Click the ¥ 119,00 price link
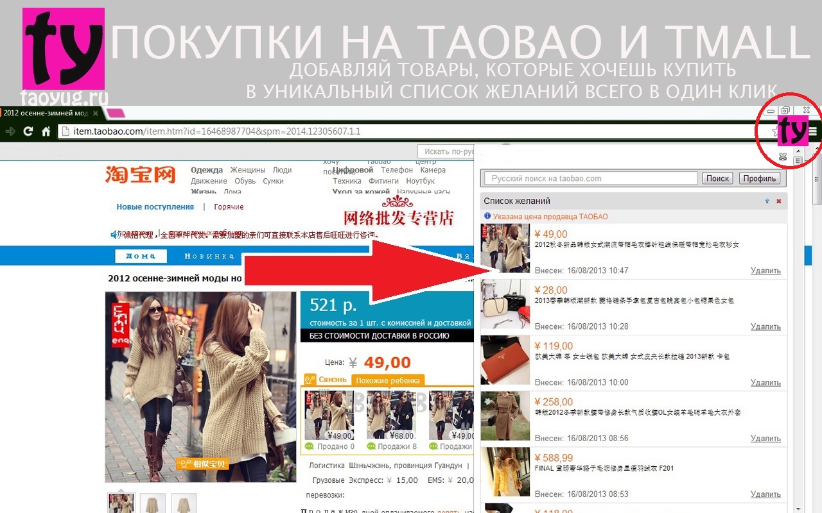This screenshot has height=513, width=822. [x=554, y=346]
